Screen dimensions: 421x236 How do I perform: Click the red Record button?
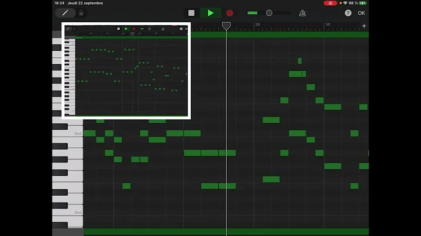230,13
